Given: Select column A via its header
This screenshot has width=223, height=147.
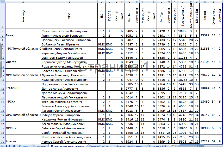Looking at the screenshot, I should tap(23, 2).
